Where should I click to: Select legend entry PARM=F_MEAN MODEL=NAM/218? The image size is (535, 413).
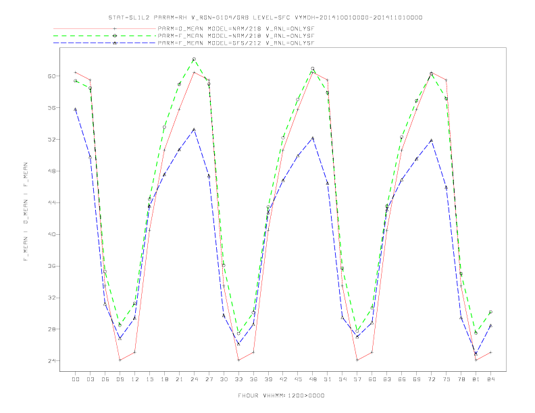click(x=236, y=36)
